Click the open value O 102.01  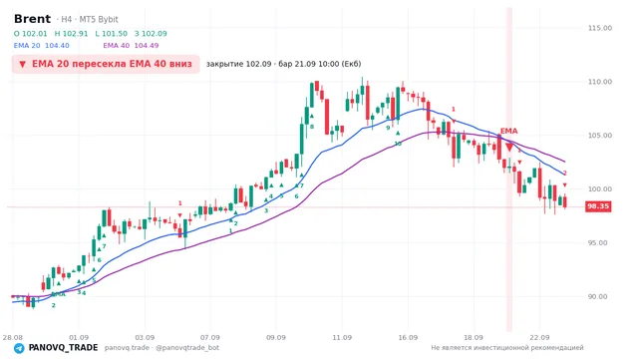point(31,34)
